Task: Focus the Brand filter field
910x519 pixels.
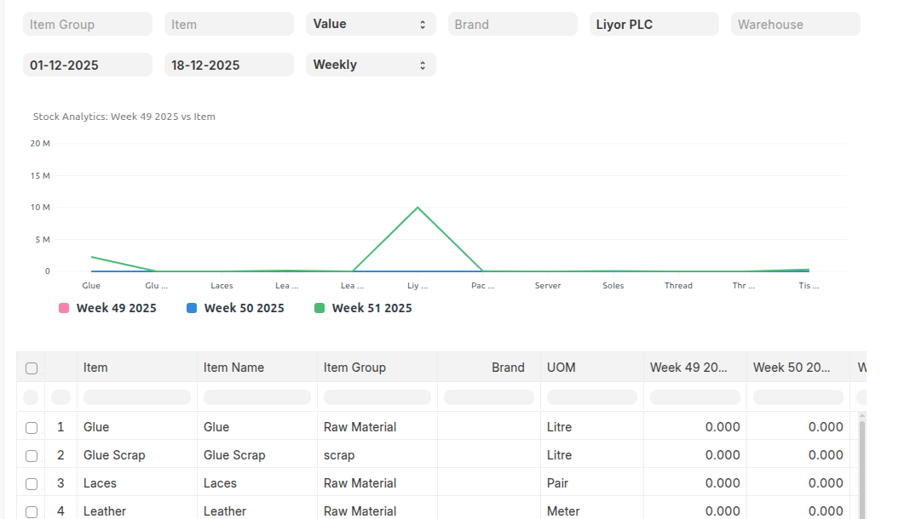Action: point(512,25)
